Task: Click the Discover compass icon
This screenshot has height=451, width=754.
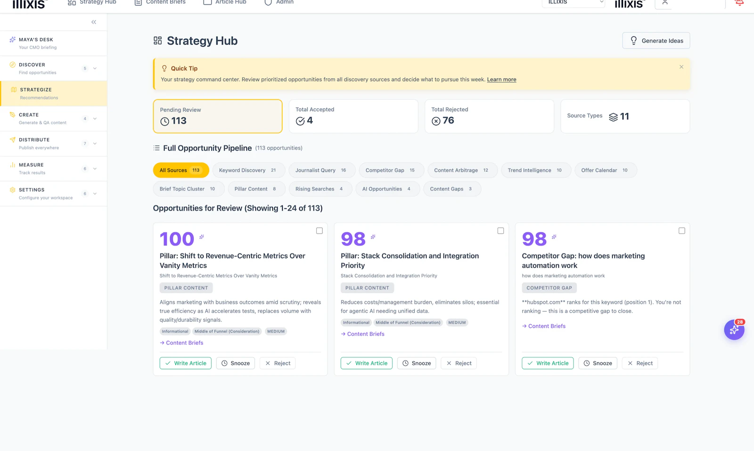Action: click(x=12, y=65)
